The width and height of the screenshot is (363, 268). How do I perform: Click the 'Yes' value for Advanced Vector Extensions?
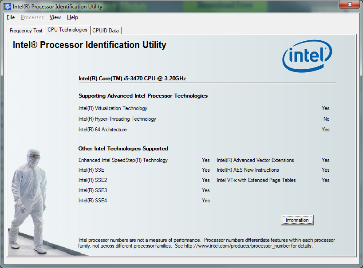tap(325, 160)
